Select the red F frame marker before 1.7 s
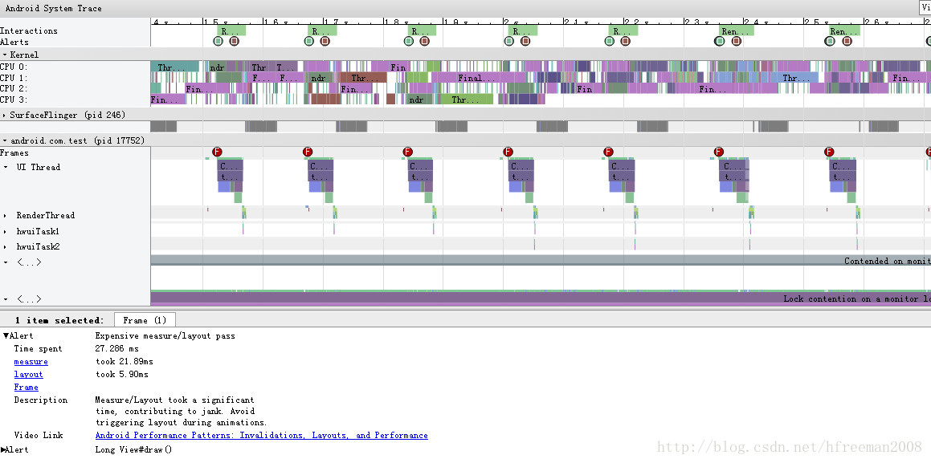The height and width of the screenshot is (463, 931). point(308,152)
